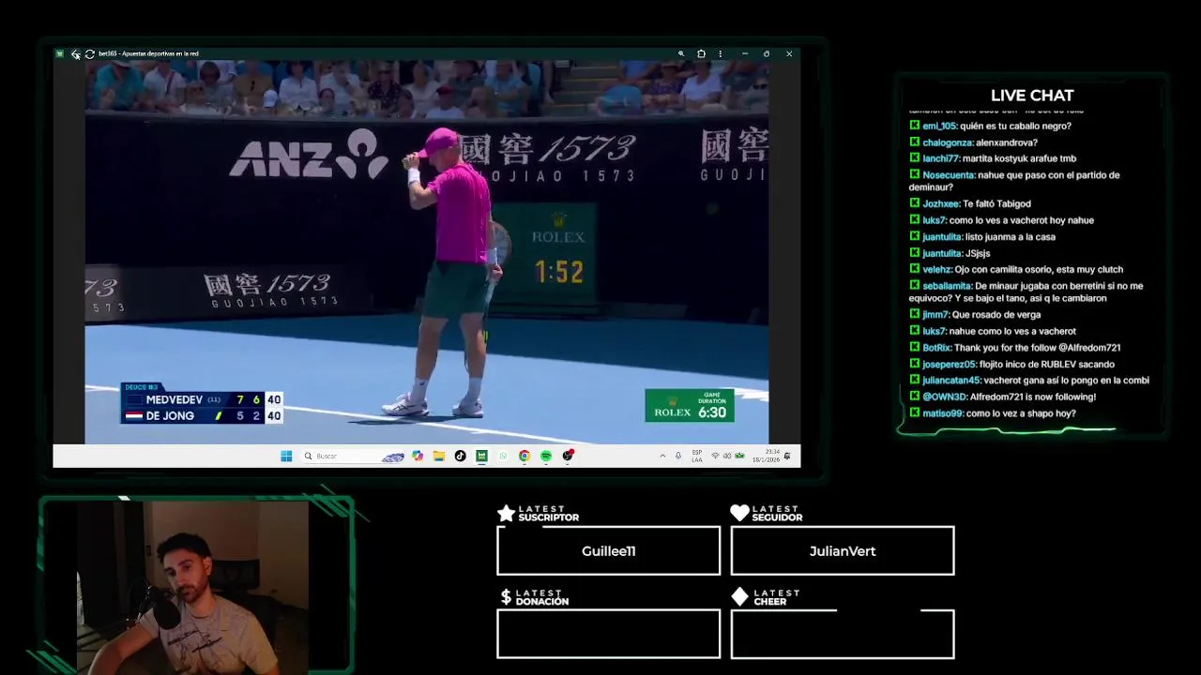Image resolution: width=1201 pixels, height=675 pixels.
Task: Select juantulita's JSjsjs message
Action: tap(950, 253)
